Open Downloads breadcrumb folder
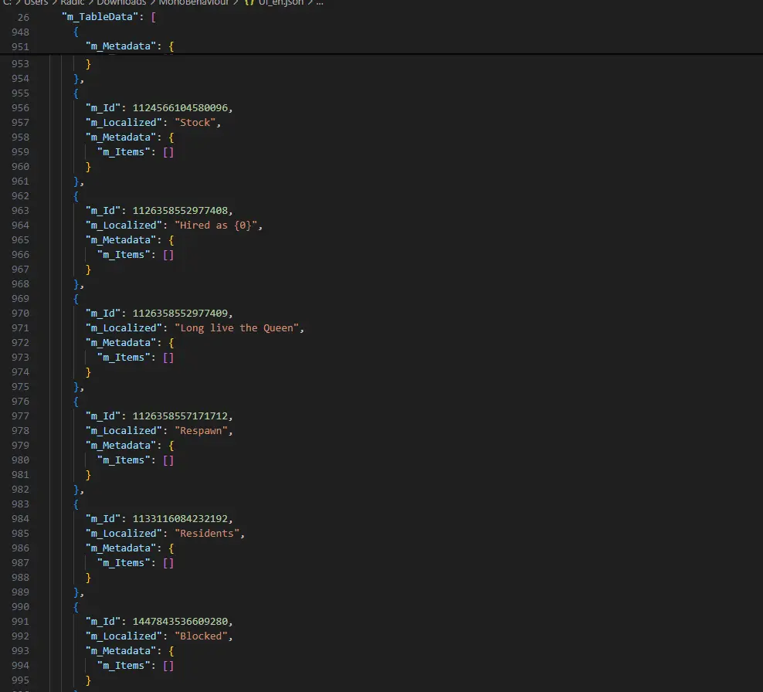The image size is (763, 692). coord(121,3)
